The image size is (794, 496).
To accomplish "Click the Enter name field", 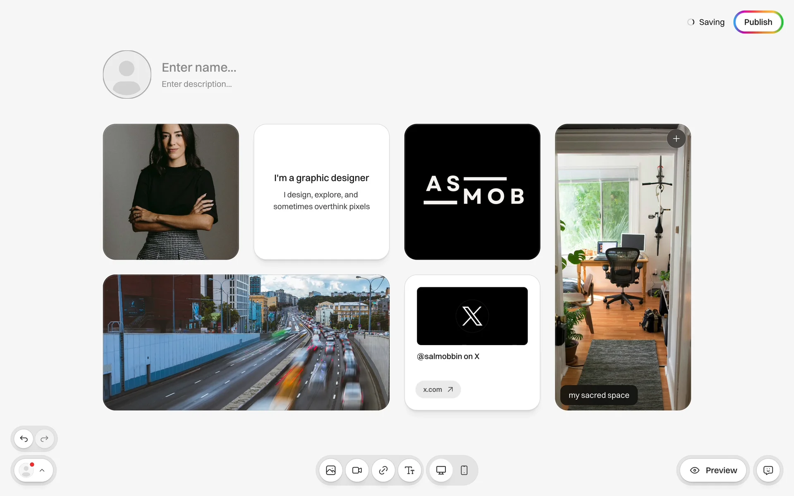I will click(199, 67).
